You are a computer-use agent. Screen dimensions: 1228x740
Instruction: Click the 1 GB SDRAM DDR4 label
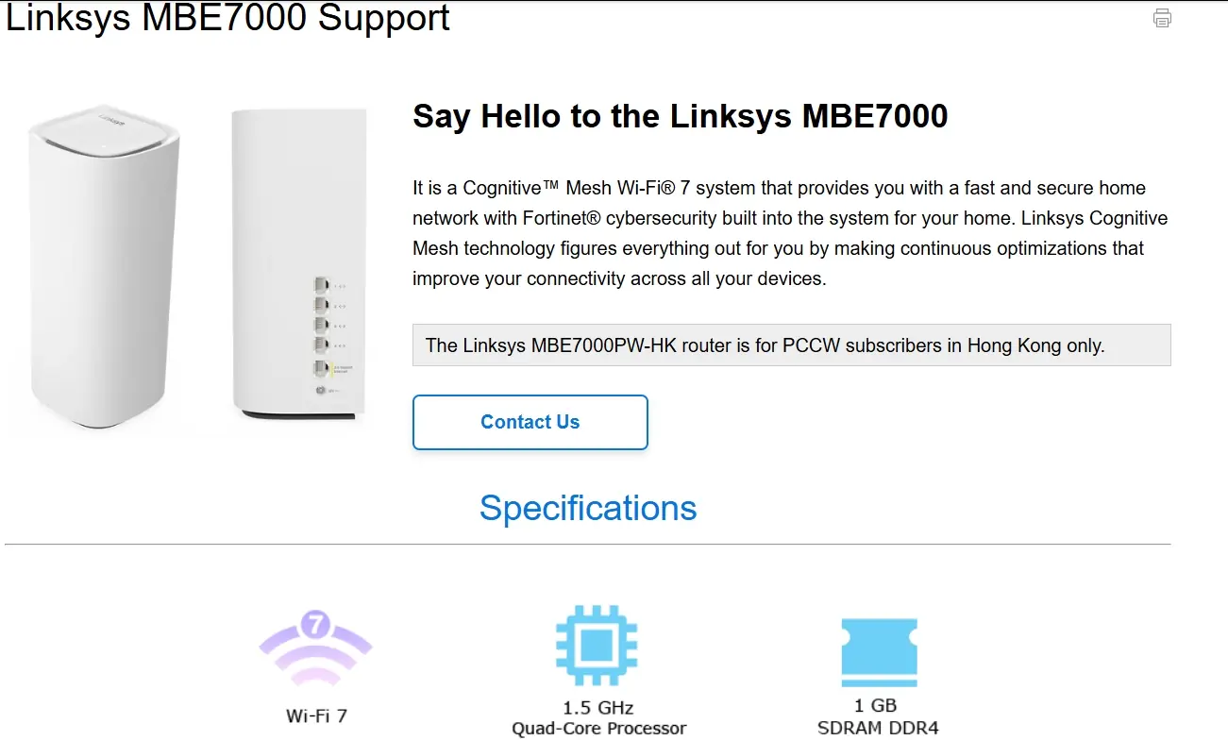[x=878, y=716]
